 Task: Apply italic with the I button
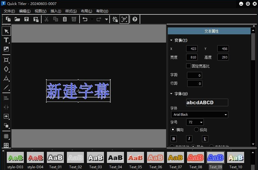click(189, 139)
